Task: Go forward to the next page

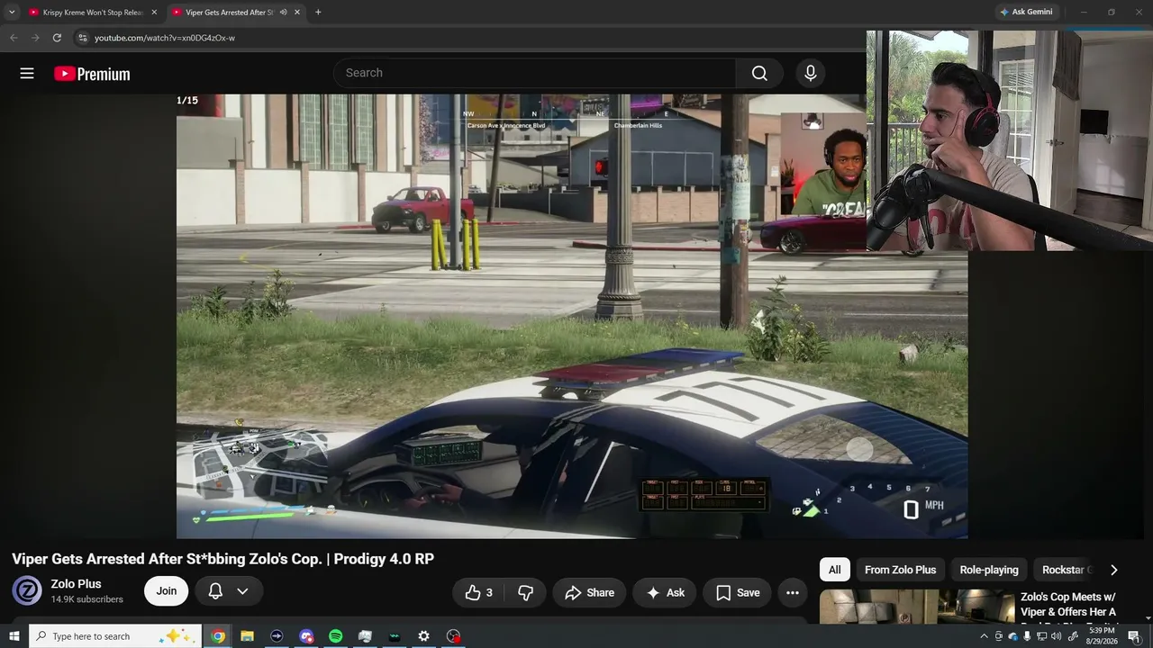Action: pos(35,38)
